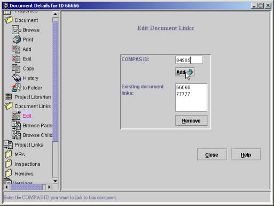This screenshot has width=274, height=206.
Task: Open the Project Librarian icon
Action: pyautogui.click(x=8, y=97)
